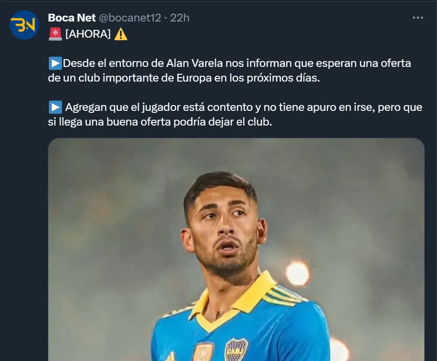
Task: Click the glowing light beside the player
Action: [x=297, y=273]
